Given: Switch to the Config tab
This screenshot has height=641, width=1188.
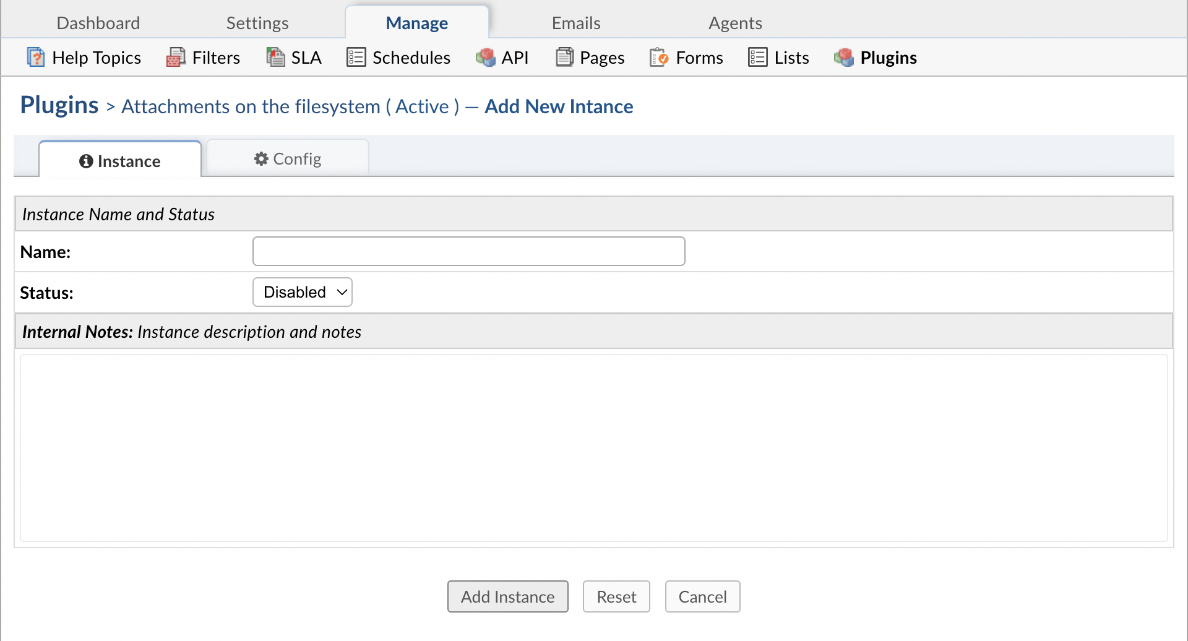Looking at the screenshot, I should click(287, 158).
